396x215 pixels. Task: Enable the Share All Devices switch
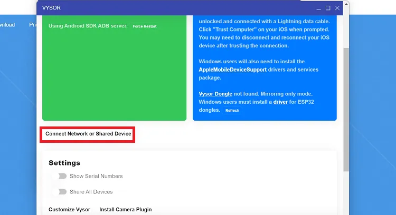[61, 192]
